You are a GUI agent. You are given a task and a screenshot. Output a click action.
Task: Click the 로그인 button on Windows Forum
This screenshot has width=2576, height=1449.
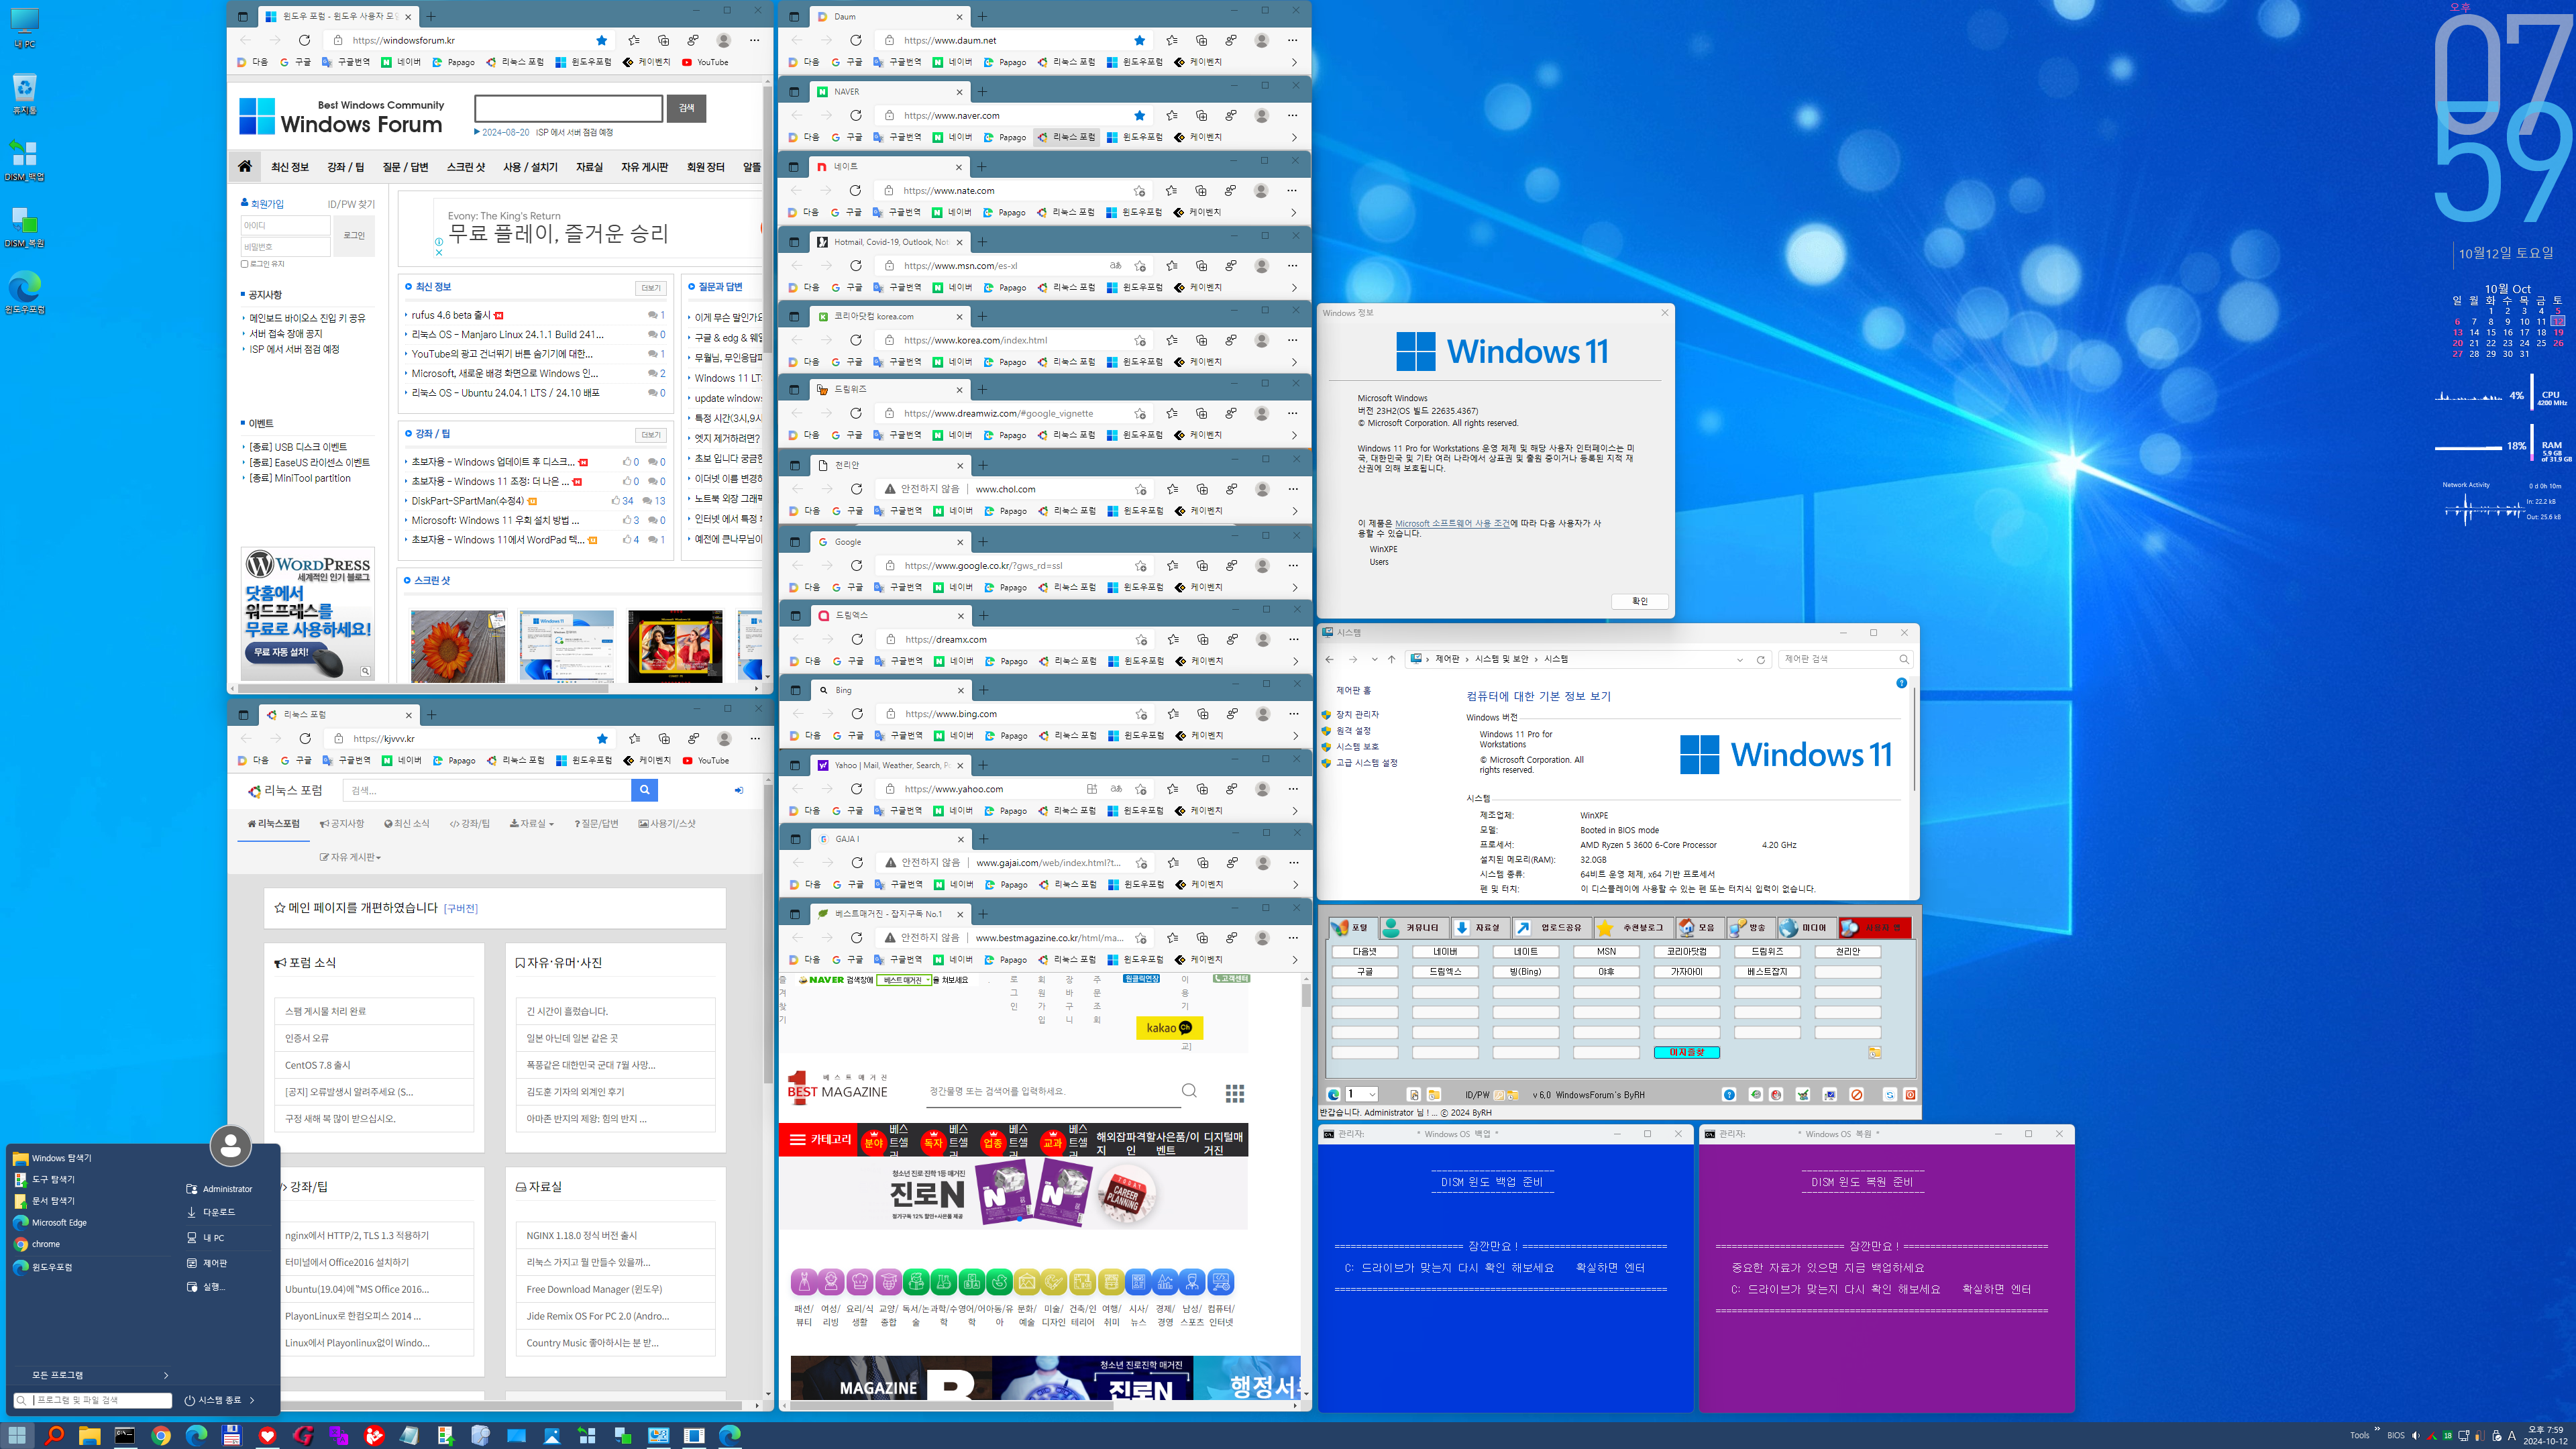click(354, 236)
